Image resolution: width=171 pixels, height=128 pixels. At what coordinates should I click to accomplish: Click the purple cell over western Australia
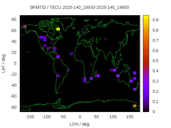point(118,76)
